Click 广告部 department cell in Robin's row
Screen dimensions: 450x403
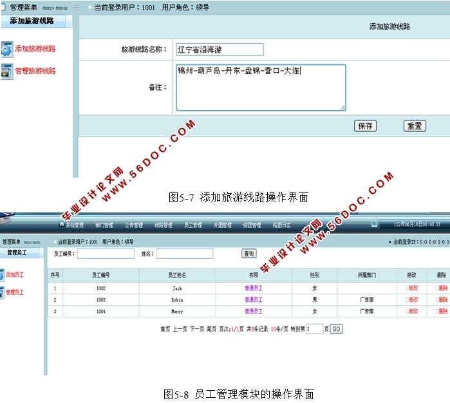[367, 299]
